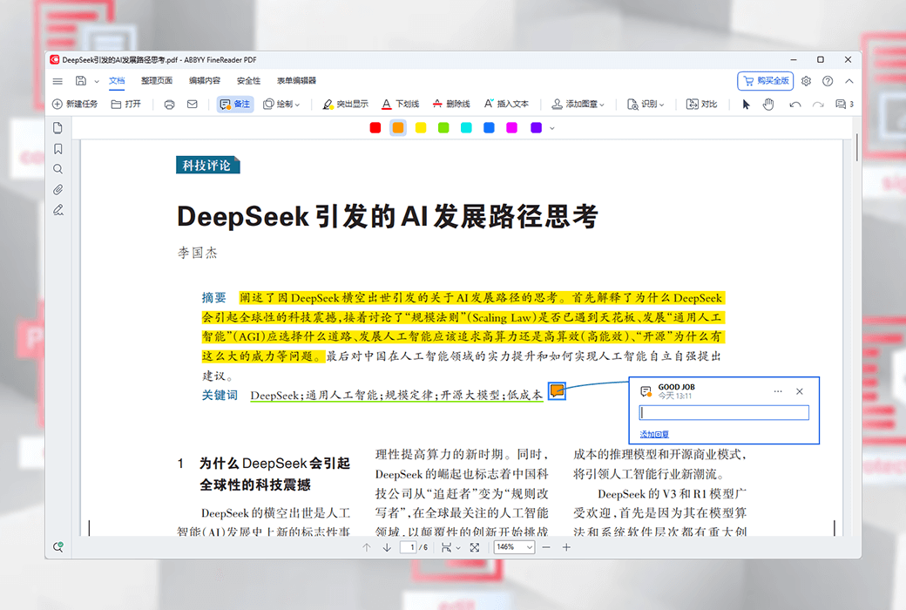The height and width of the screenshot is (610, 906).
Task: Toggle the 突出显示 highlight tool
Action: pos(345,105)
